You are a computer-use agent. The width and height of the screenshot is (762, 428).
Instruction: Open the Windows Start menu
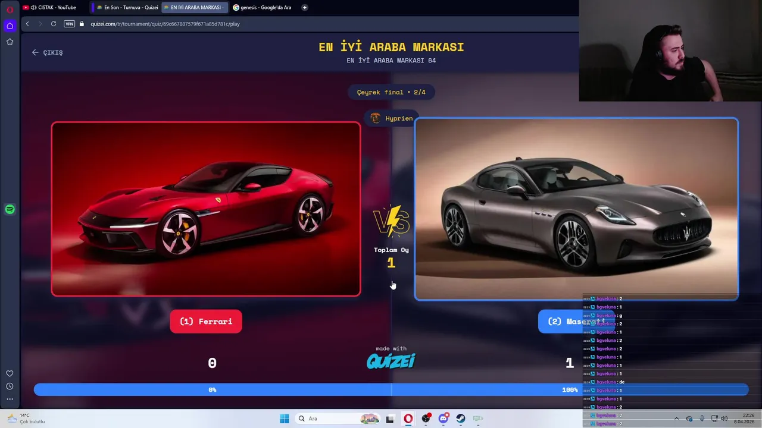tap(284, 418)
